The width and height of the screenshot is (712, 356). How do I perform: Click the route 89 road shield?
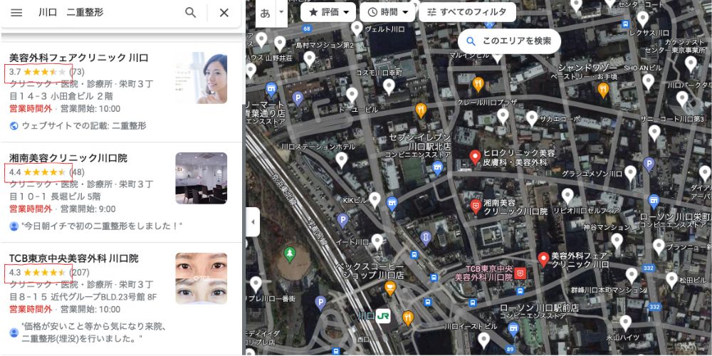coord(511,349)
